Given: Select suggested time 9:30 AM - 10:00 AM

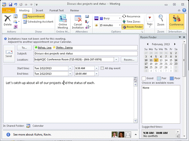Looking at the screenshot, I should [159, 134].
